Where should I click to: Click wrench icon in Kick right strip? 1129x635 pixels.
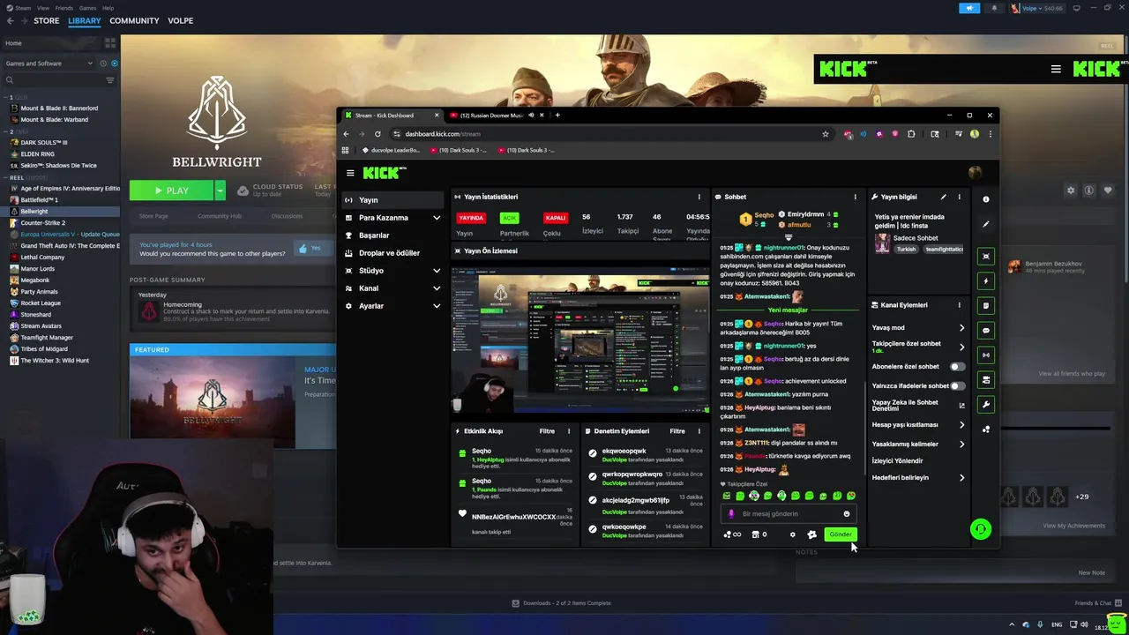[x=986, y=404]
